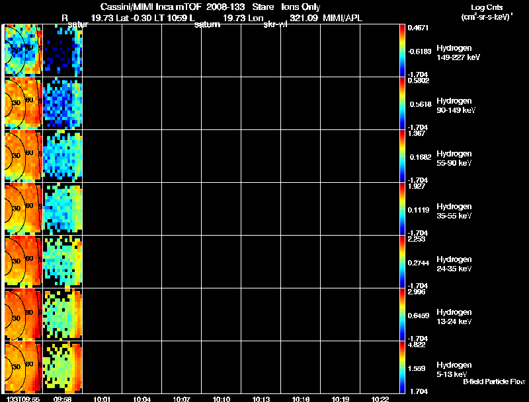Click the 'Hydrogen 35-55 keV' label
This screenshot has height=402, width=529.
coord(454,211)
